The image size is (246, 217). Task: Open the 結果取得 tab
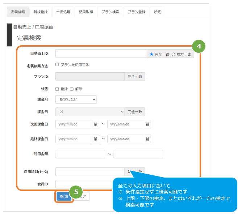pyautogui.click(x=86, y=12)
